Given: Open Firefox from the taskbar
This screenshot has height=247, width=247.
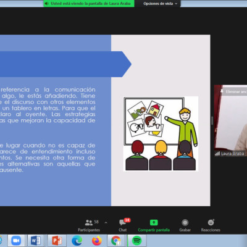Looking at the screenshot, I should pos(97,241).
